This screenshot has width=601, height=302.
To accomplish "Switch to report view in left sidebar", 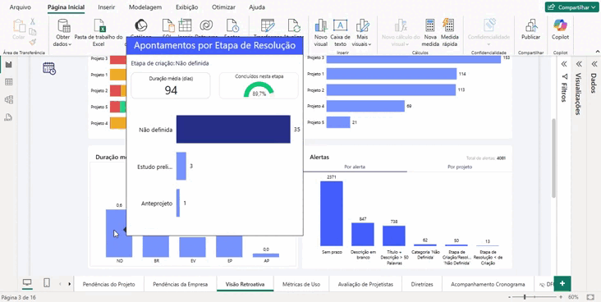I will [8, 64].
